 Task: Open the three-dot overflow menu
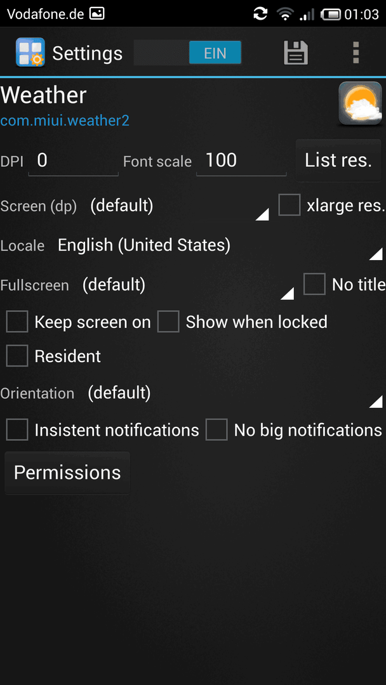[x=356, y=53]
